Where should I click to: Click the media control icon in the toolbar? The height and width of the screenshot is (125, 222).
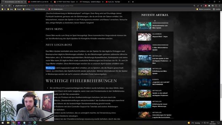(213, 6)
